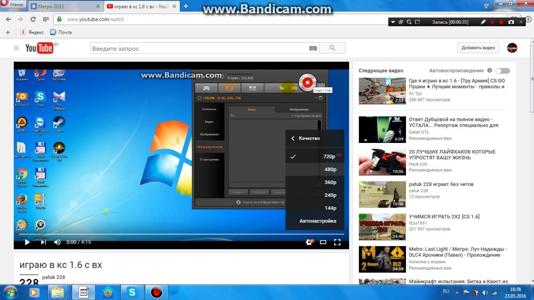Switch the RU input language indicator
The height and width of the screenshot is (300, 534).
(x=446, y=292)
